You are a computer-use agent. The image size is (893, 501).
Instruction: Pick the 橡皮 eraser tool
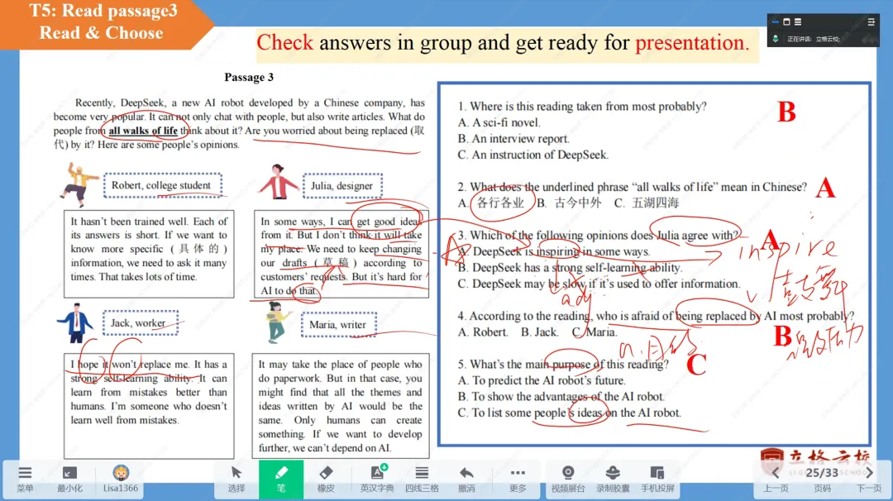tap(326, 479)
